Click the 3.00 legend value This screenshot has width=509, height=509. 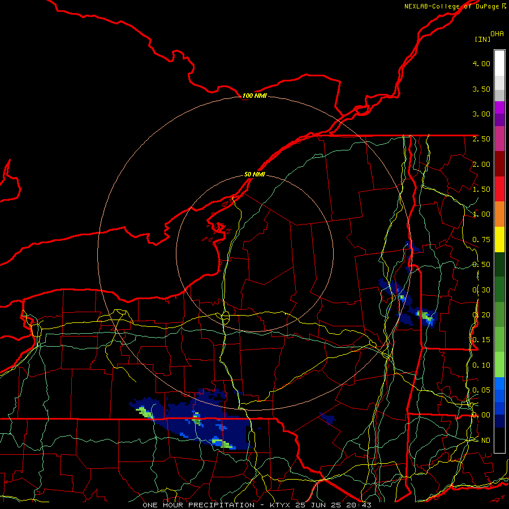(481, 114)
